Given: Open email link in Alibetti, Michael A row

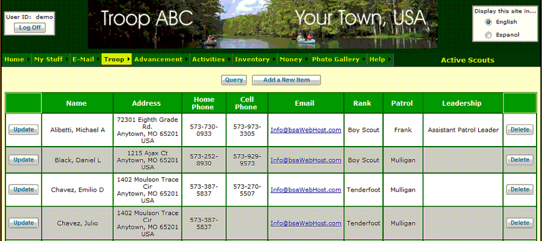Looking at the screenshot, I should (306, 130).
